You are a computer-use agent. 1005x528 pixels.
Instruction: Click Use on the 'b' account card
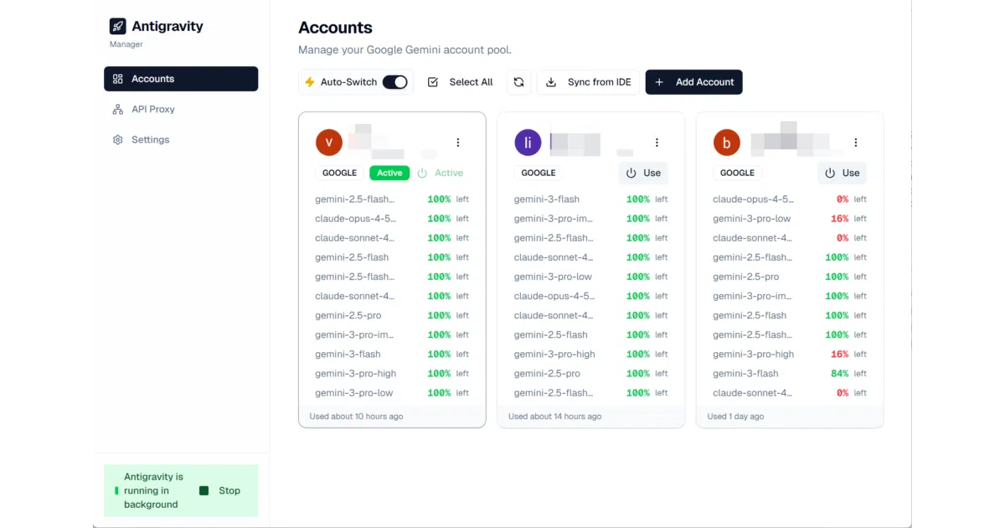[x=843, y=173]
